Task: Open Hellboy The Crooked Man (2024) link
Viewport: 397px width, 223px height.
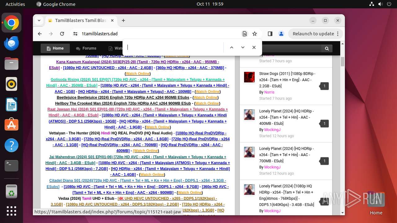Action: click(x=123, y=103)
